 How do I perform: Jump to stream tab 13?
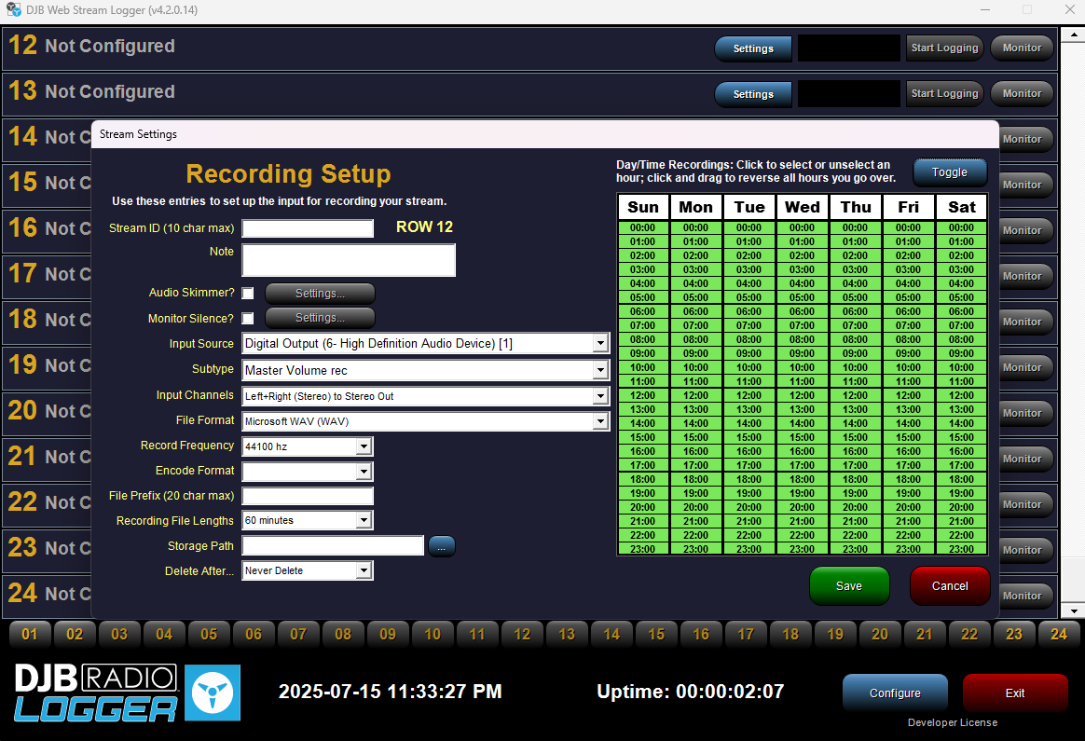click(x=567, y=634)
